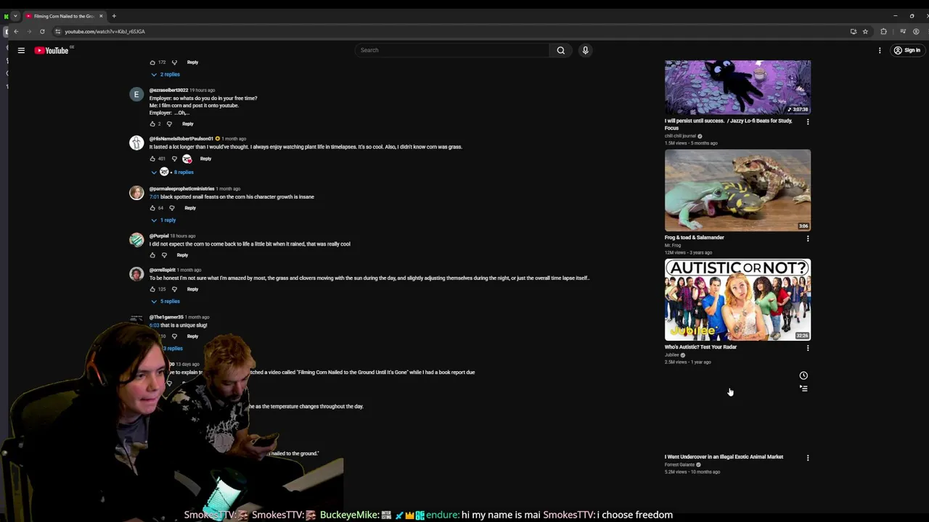Like the ezraseibert3022 comment
The width and height of the screenshot is (929, 522).
tap(152, 124)
